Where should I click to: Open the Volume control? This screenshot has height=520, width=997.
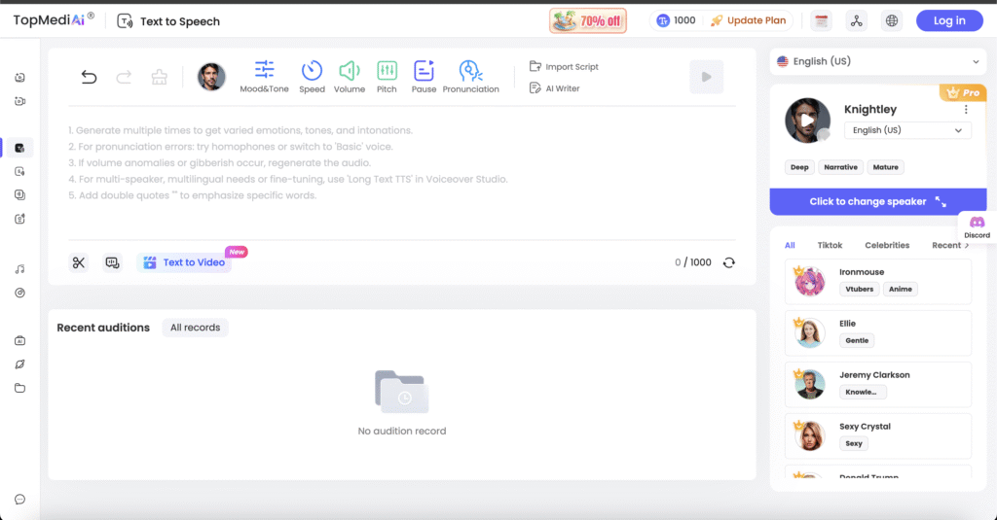point(350,77)
